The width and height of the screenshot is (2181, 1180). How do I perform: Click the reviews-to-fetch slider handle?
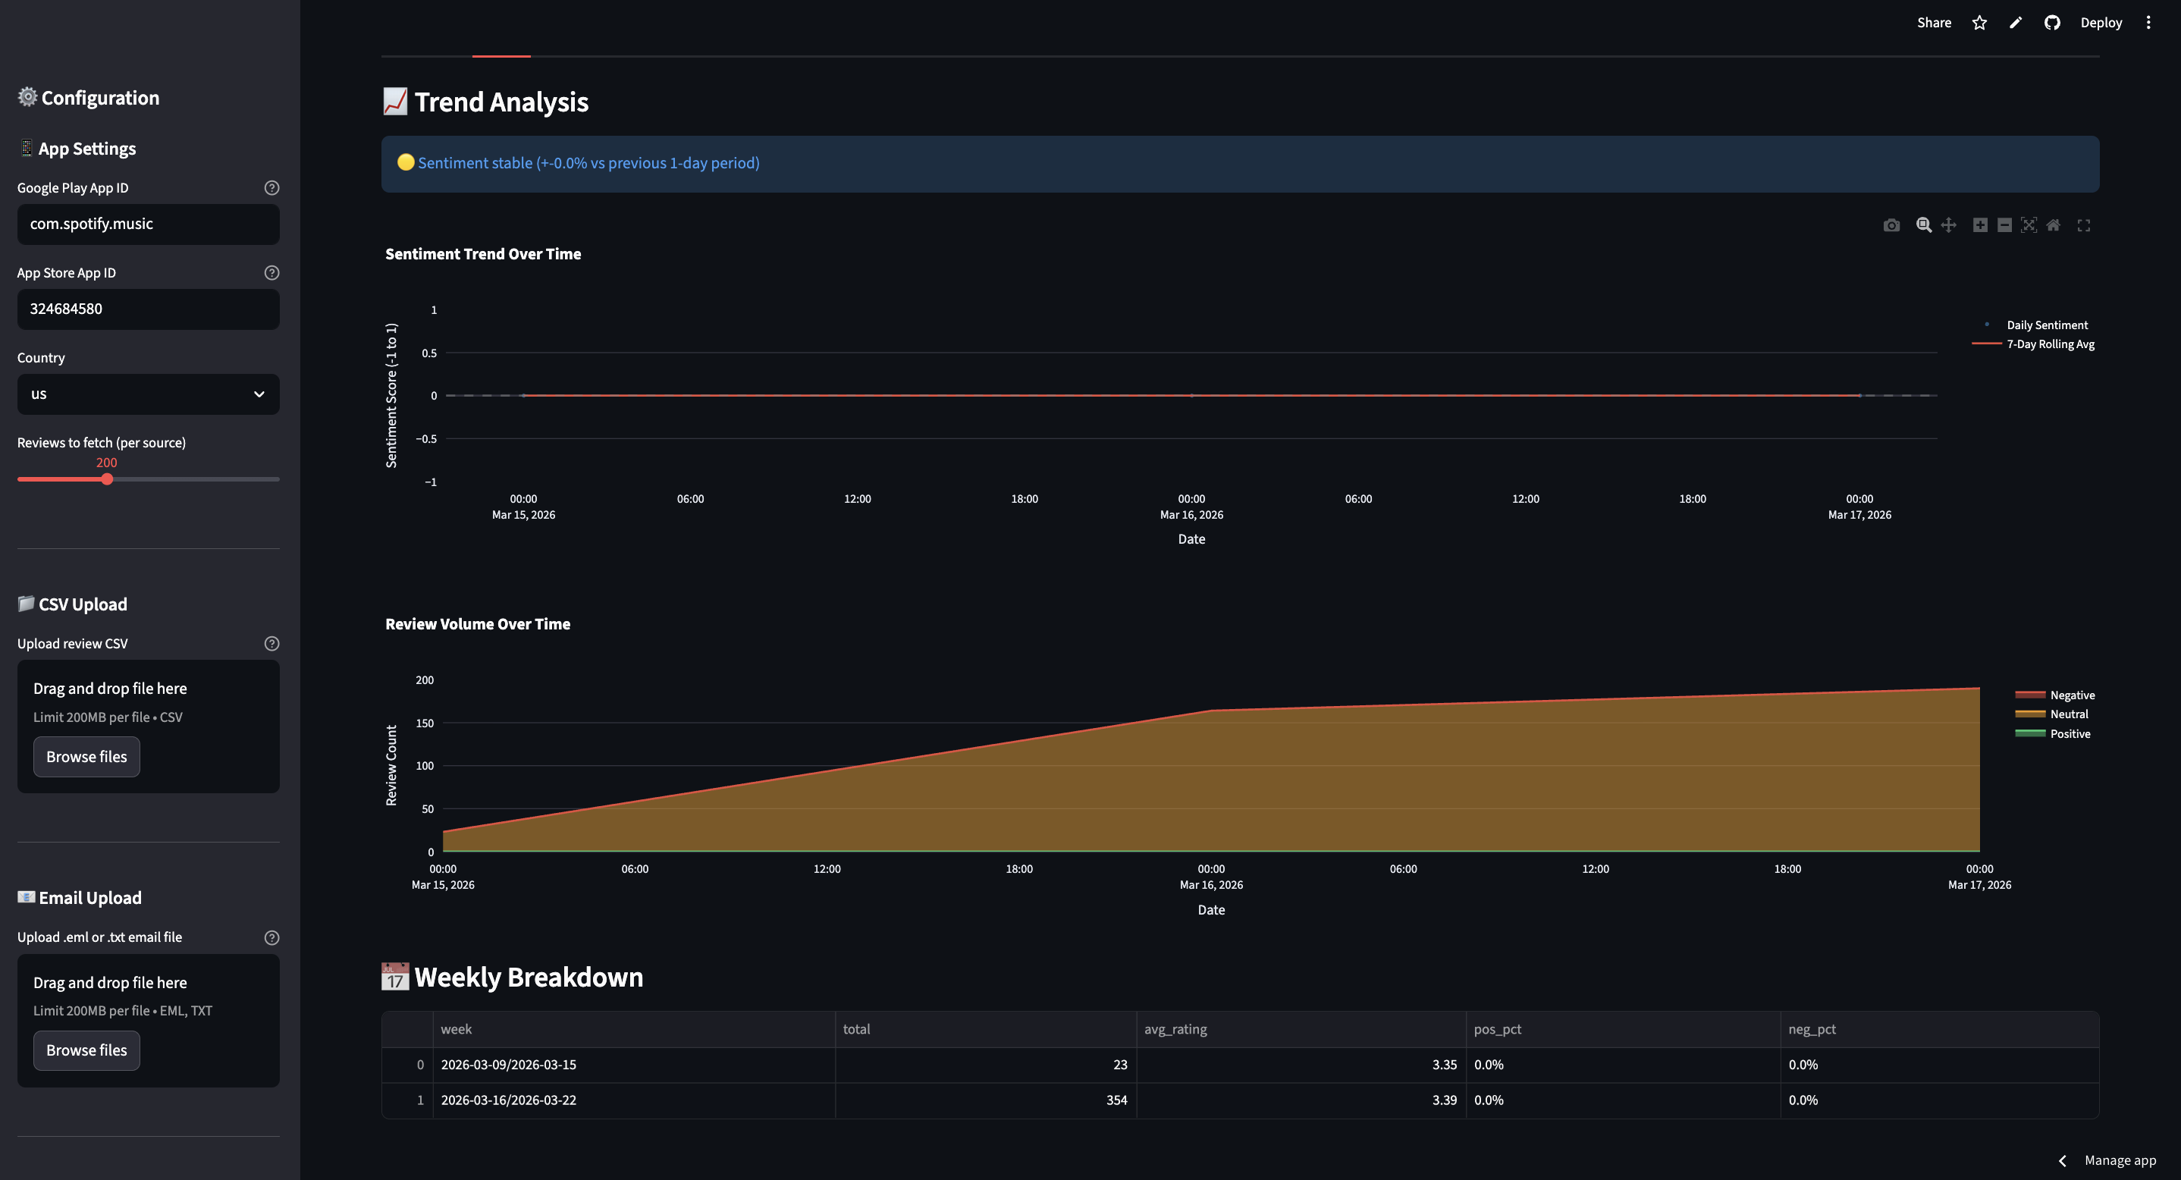(x=107, y=480)
